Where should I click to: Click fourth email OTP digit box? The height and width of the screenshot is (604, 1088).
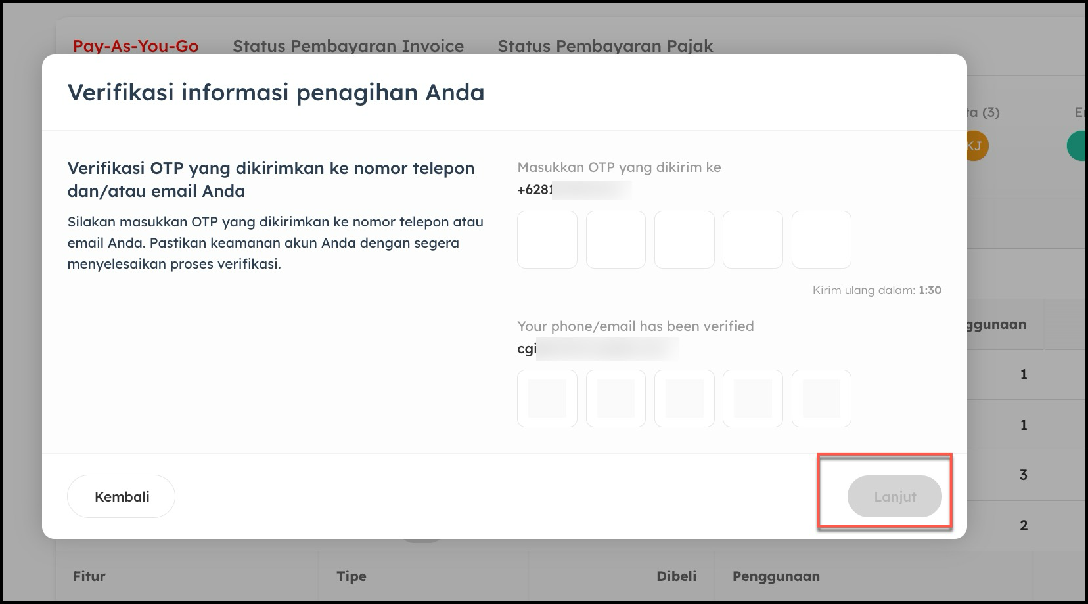point(752,399)
